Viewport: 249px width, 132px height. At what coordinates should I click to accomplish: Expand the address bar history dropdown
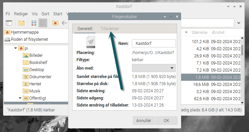click(x=239, y=23)
